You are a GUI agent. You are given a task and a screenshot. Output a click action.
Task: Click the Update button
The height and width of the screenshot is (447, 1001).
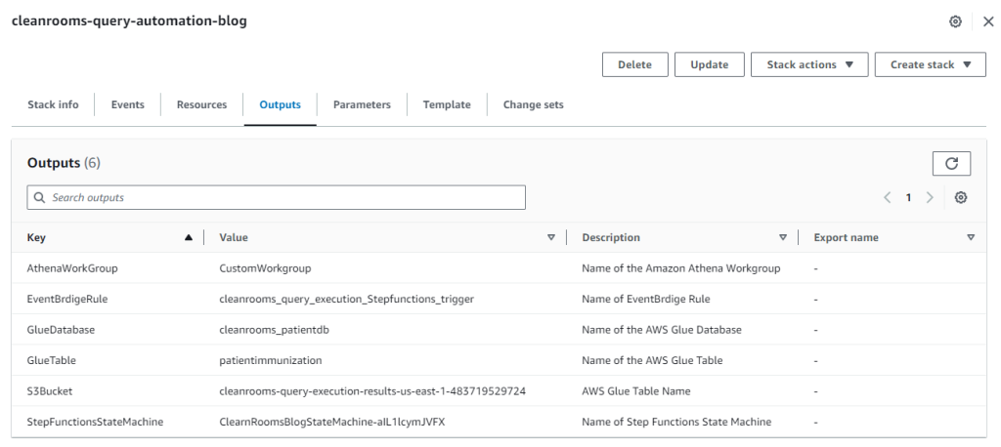pyautogui.click(x=710, y=64)
